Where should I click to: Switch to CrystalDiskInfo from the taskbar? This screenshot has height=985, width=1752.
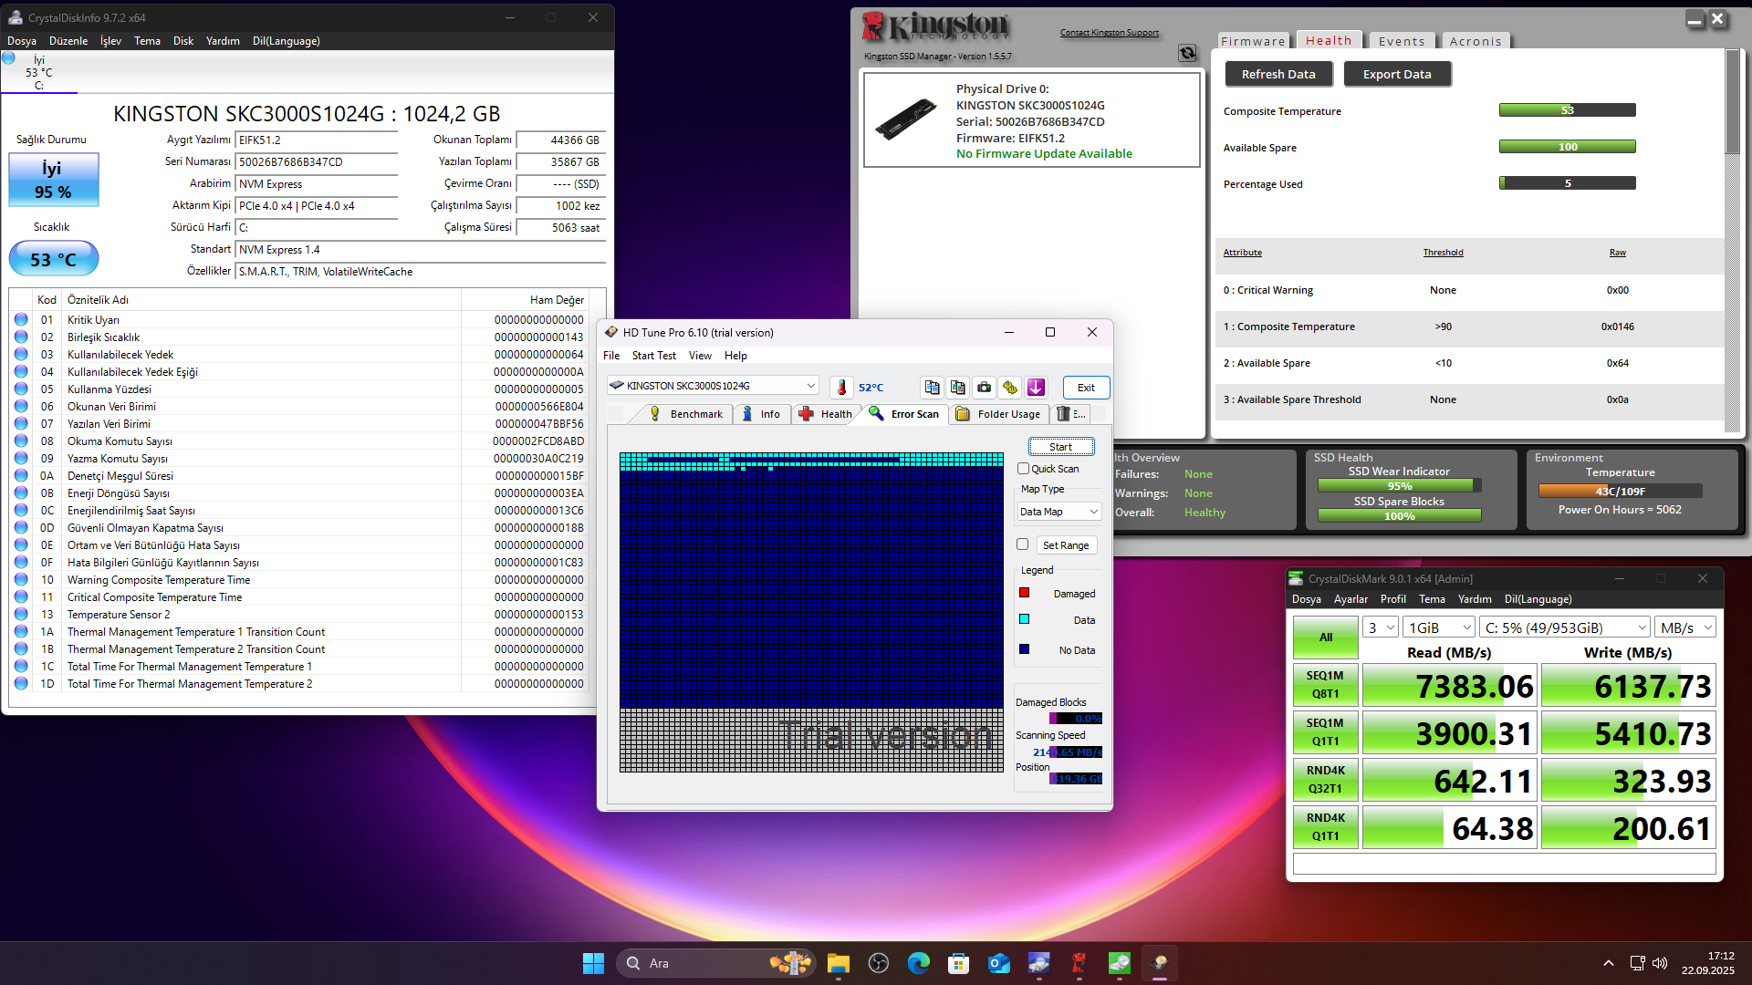pyautogui.click(x=1038, y=963)
